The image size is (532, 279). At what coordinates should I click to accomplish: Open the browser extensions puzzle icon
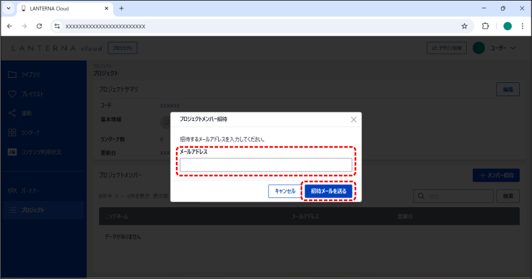tap(485, 26)
